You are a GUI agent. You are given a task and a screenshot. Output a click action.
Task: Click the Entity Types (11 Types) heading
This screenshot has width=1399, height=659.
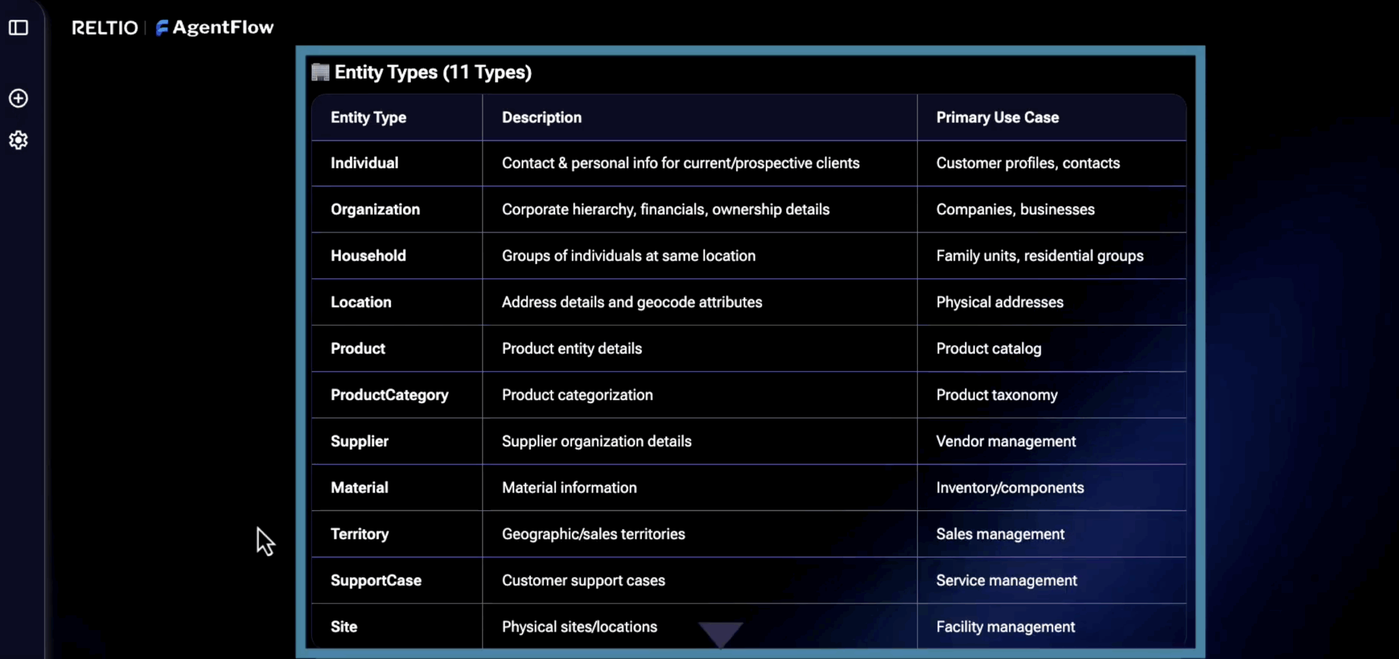[433, 72]
